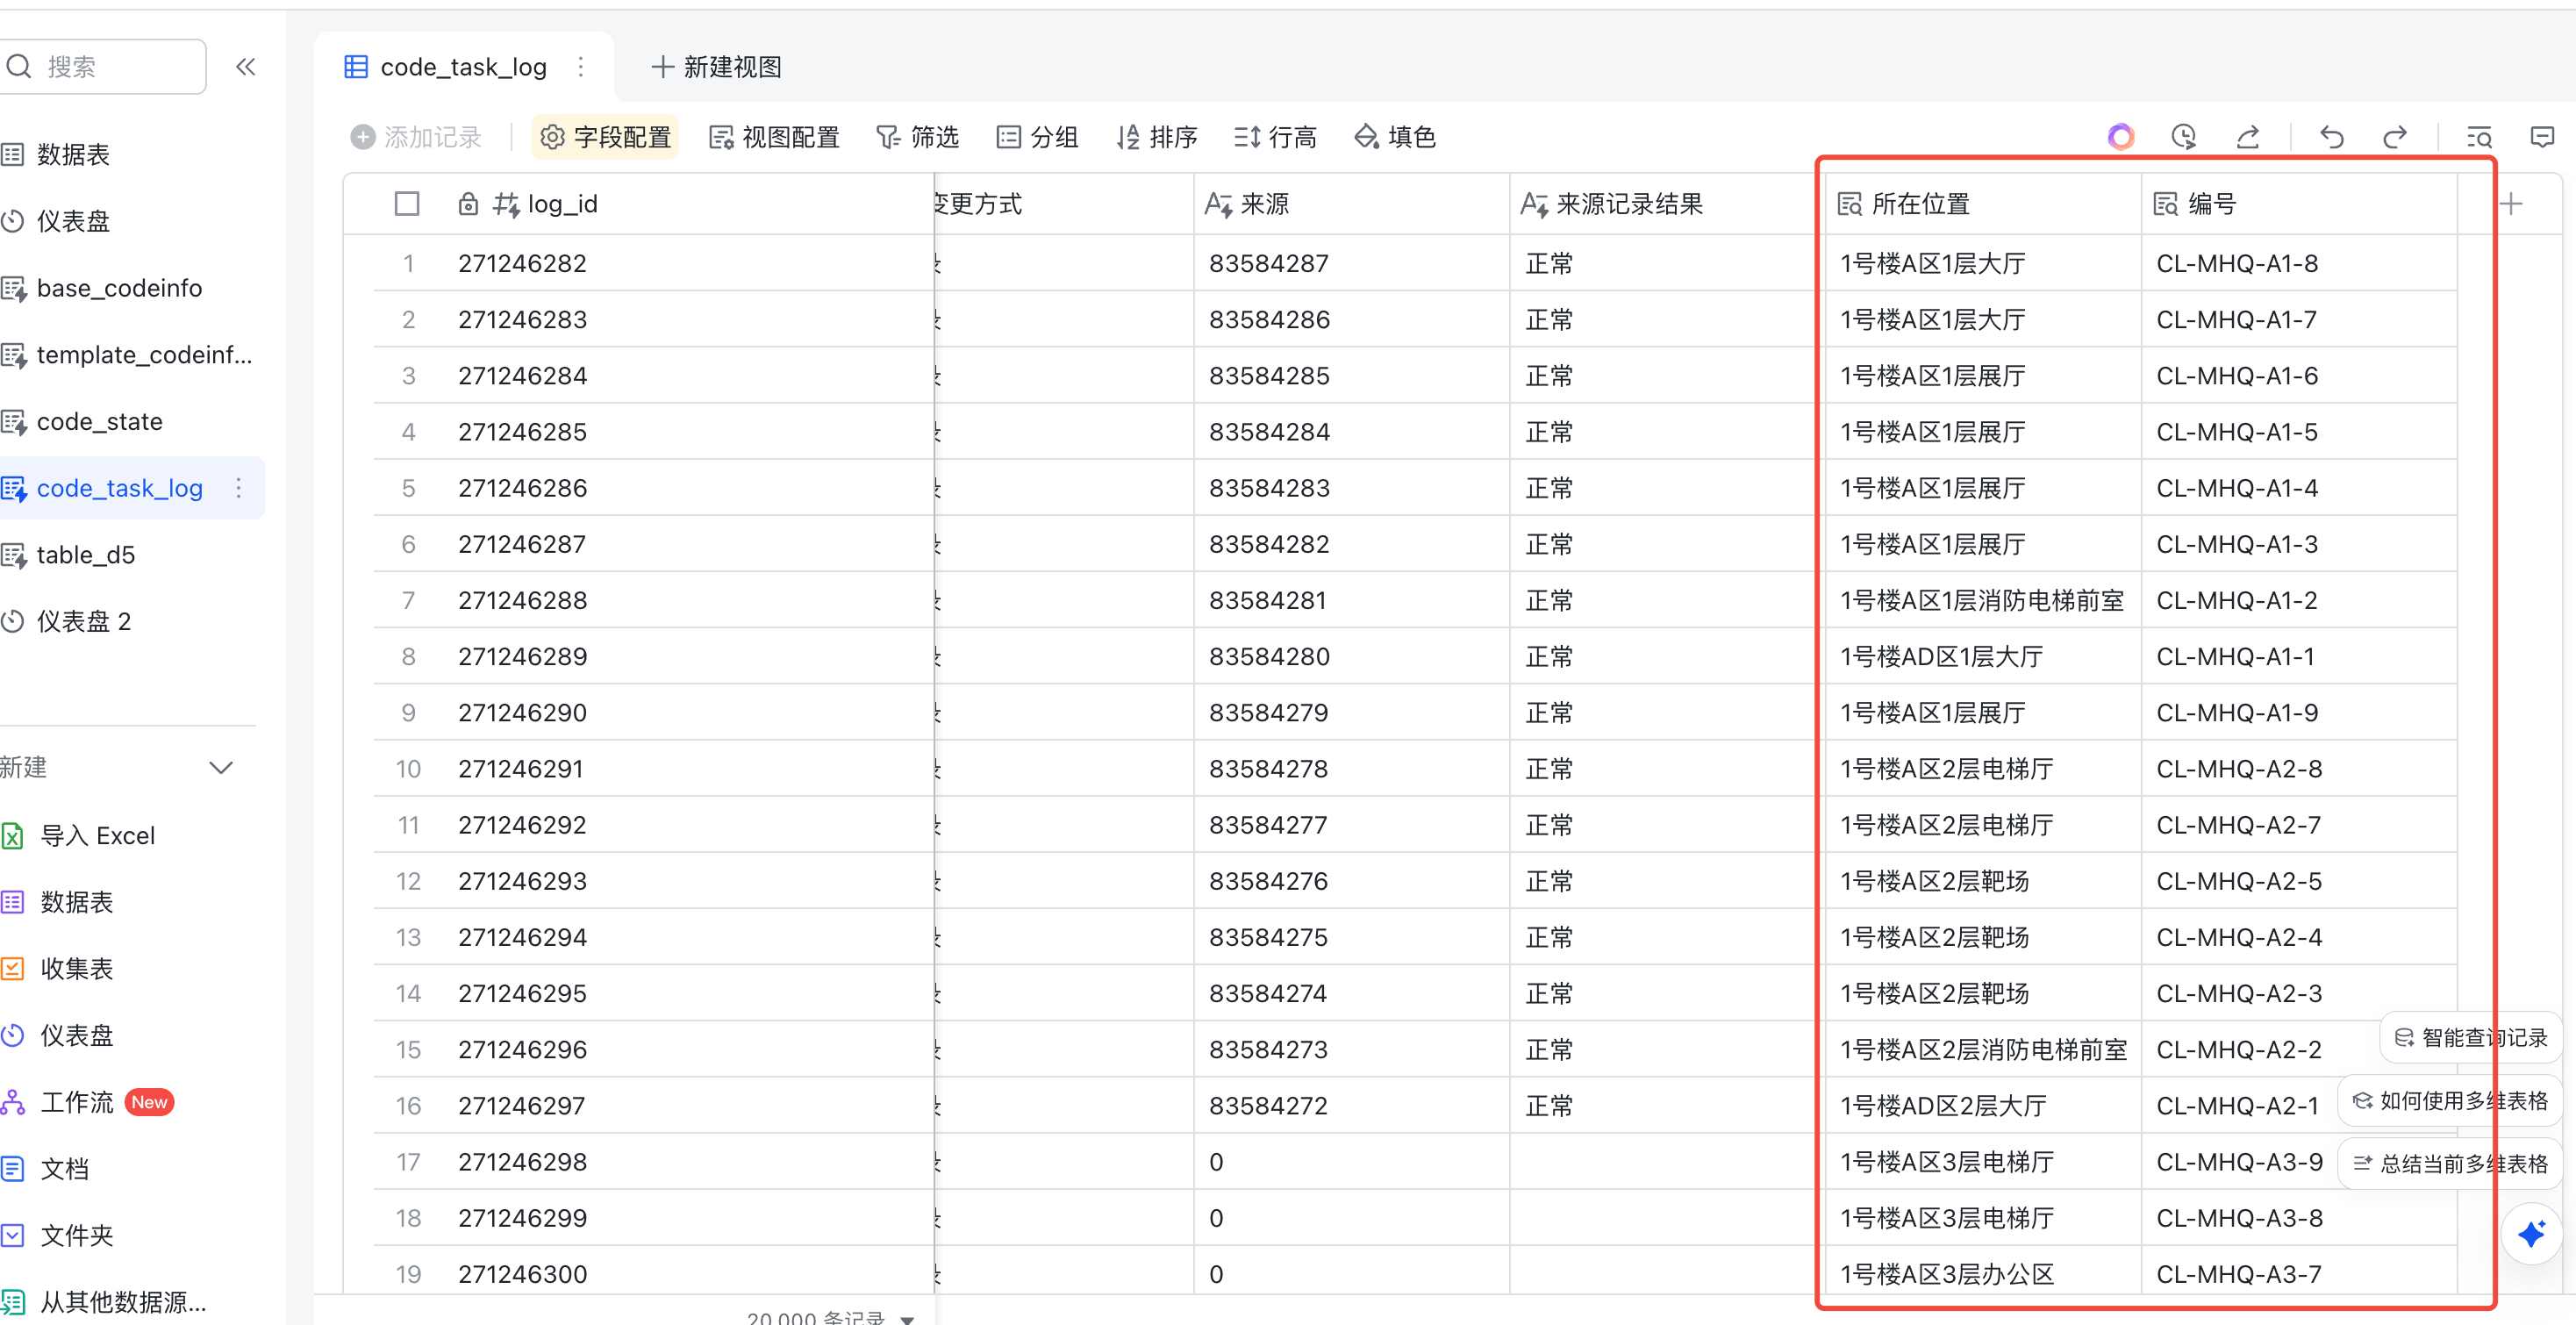Image resolution: width=2576 pixels, height=1325 pixels.
Task: Open 行高 row height options
Action: [x=1275, y=137]
